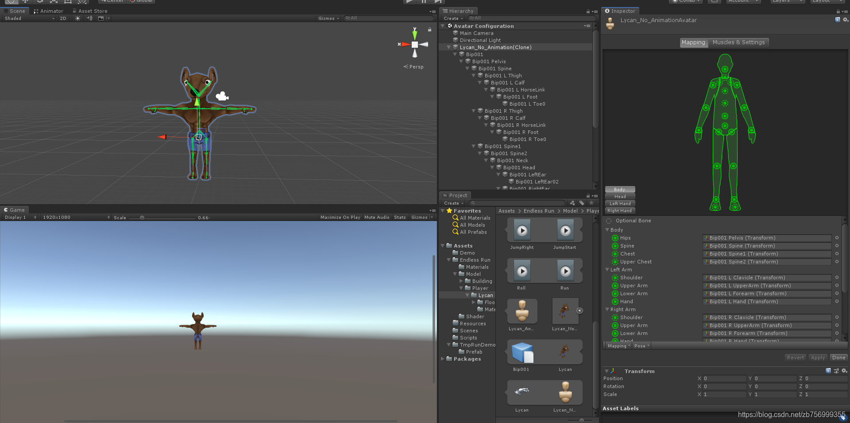The image size is (850, 423).
Task: Select the Game tab
Action: click(15, 210)
